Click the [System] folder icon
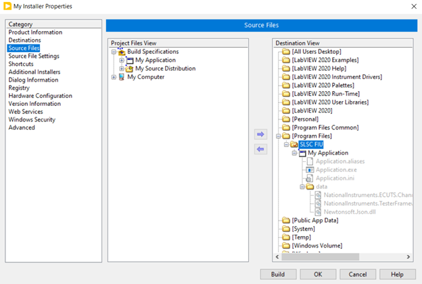Viewport: 422px width, 284px height. click(x=286, y=229)
